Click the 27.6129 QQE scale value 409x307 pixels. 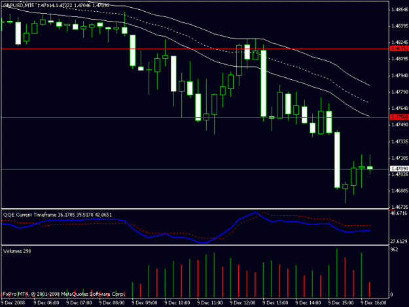tap(399, 242)
